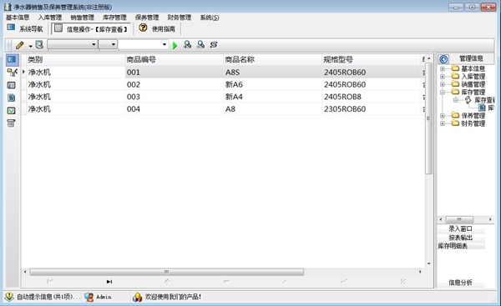Switch to the 信息操作-【库存查看】 tab
Viewport: 501px width, 306px height.
pyautogui.click(x=91, y=28)
